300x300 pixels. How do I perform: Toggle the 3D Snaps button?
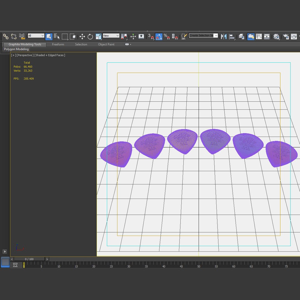(151, 36)
